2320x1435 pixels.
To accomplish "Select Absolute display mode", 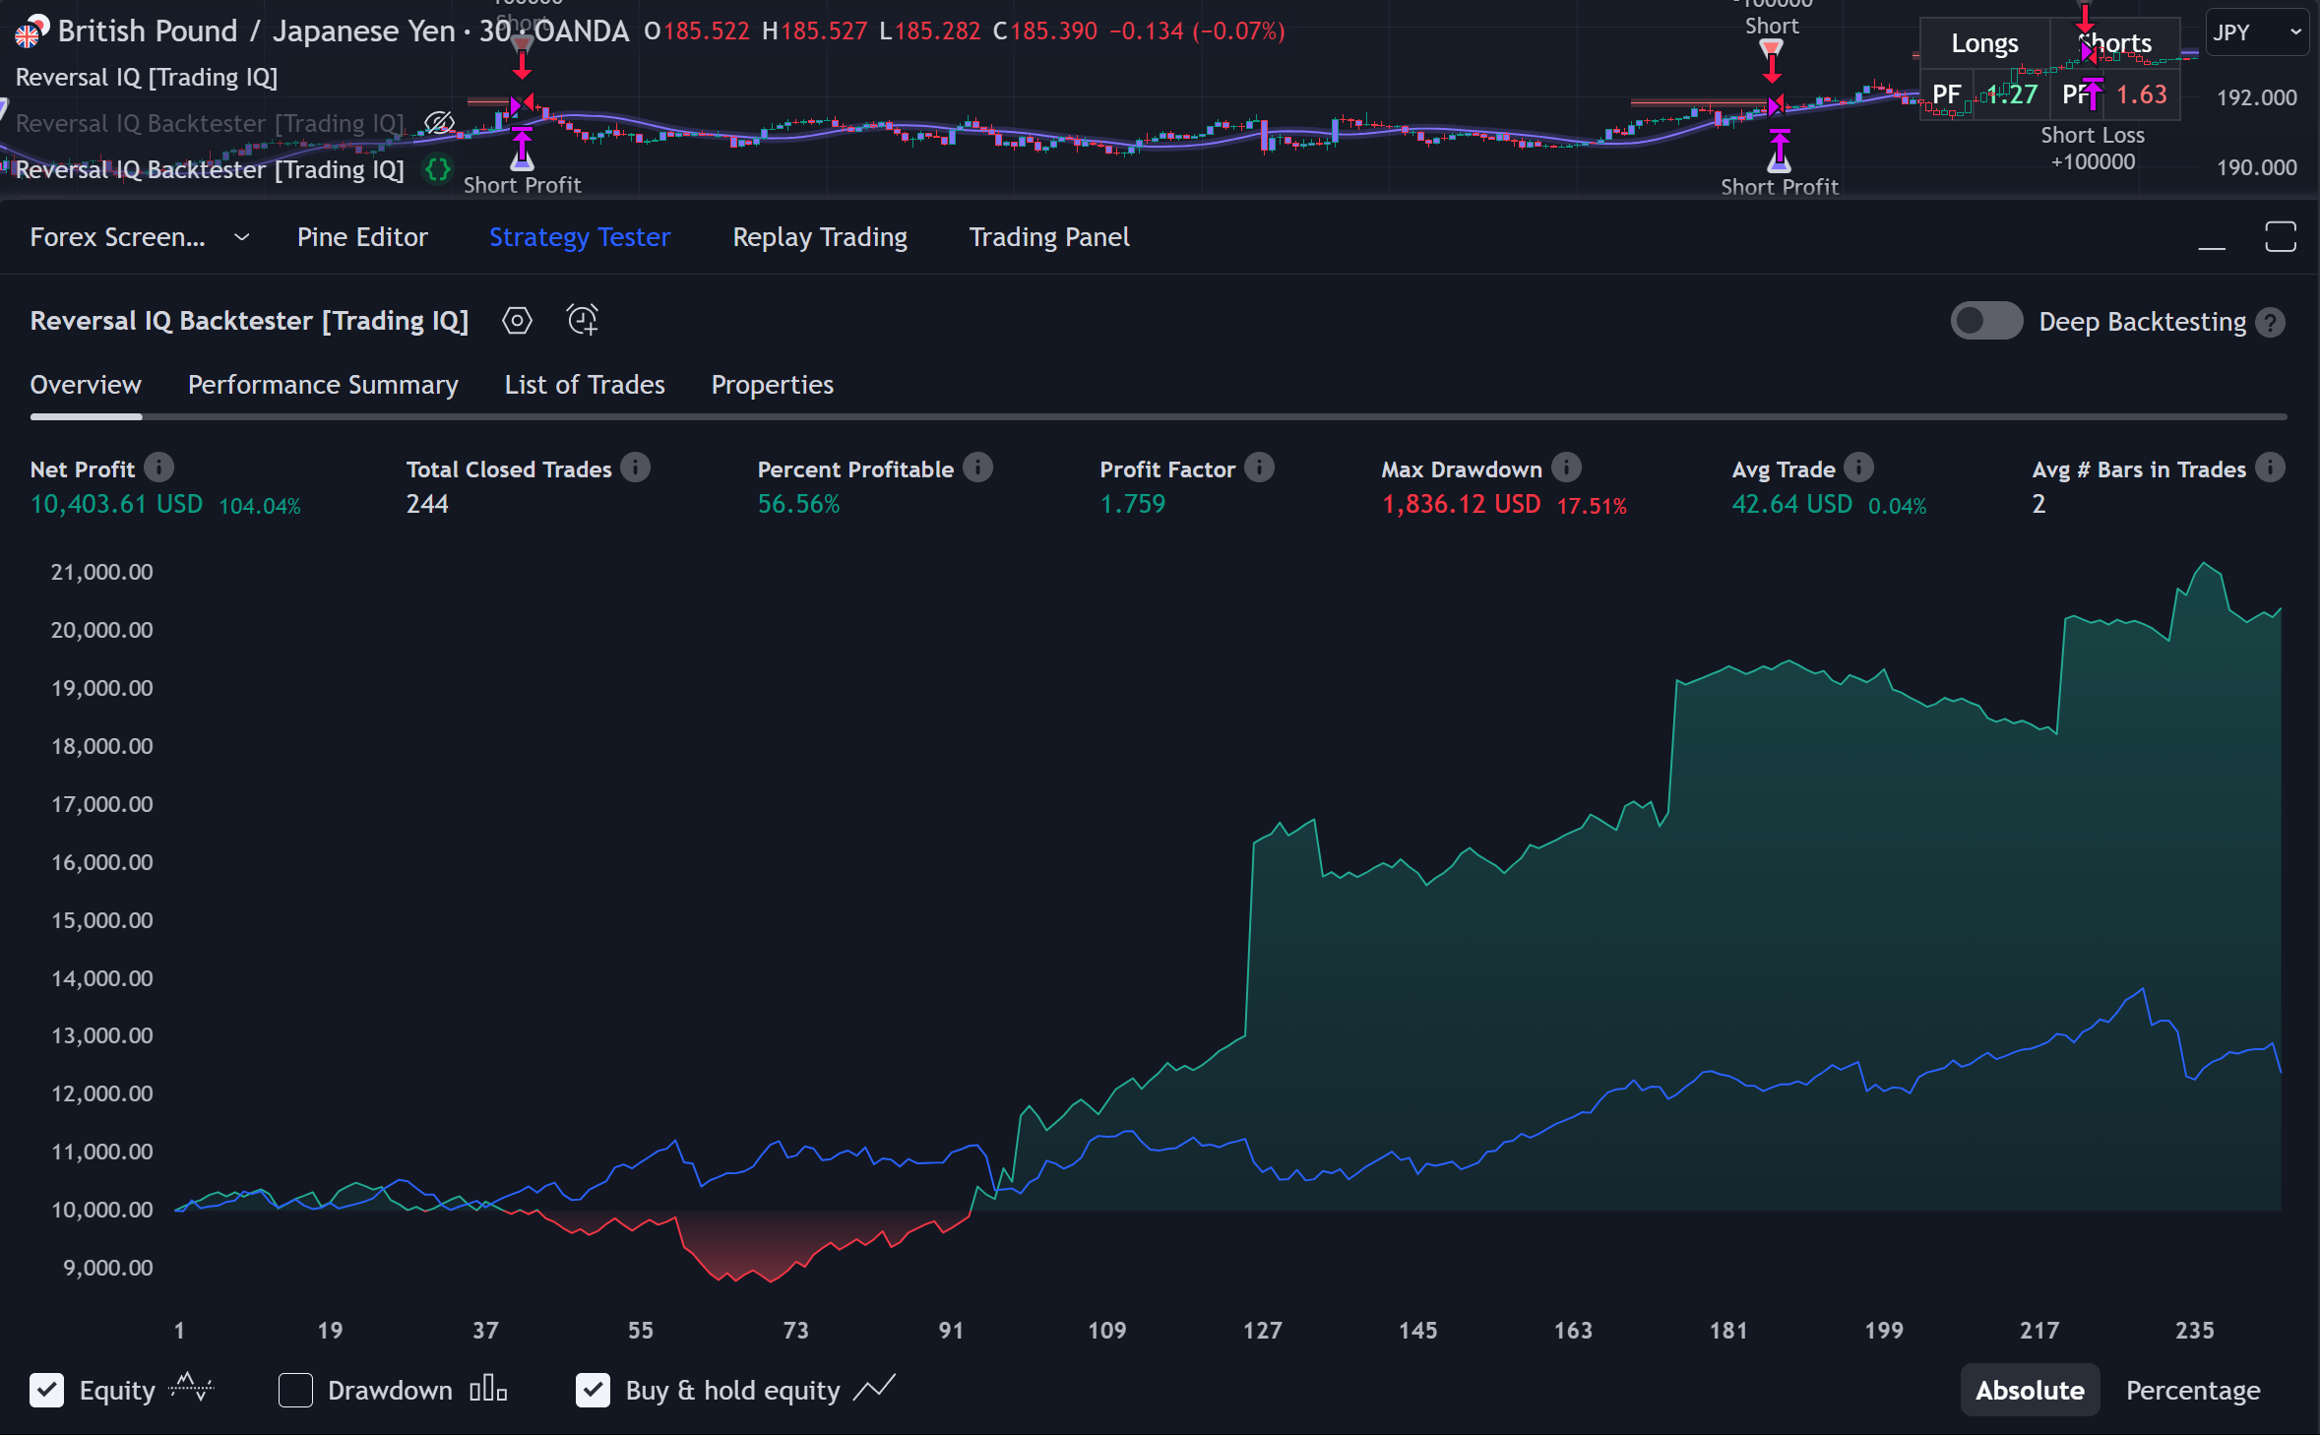I will pyautogui.click(x=2030, y=1390).
